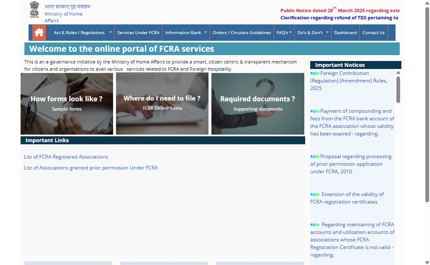
Task: Open Orders / Circulars Guidelines menu item
Action: pos(242,33)
